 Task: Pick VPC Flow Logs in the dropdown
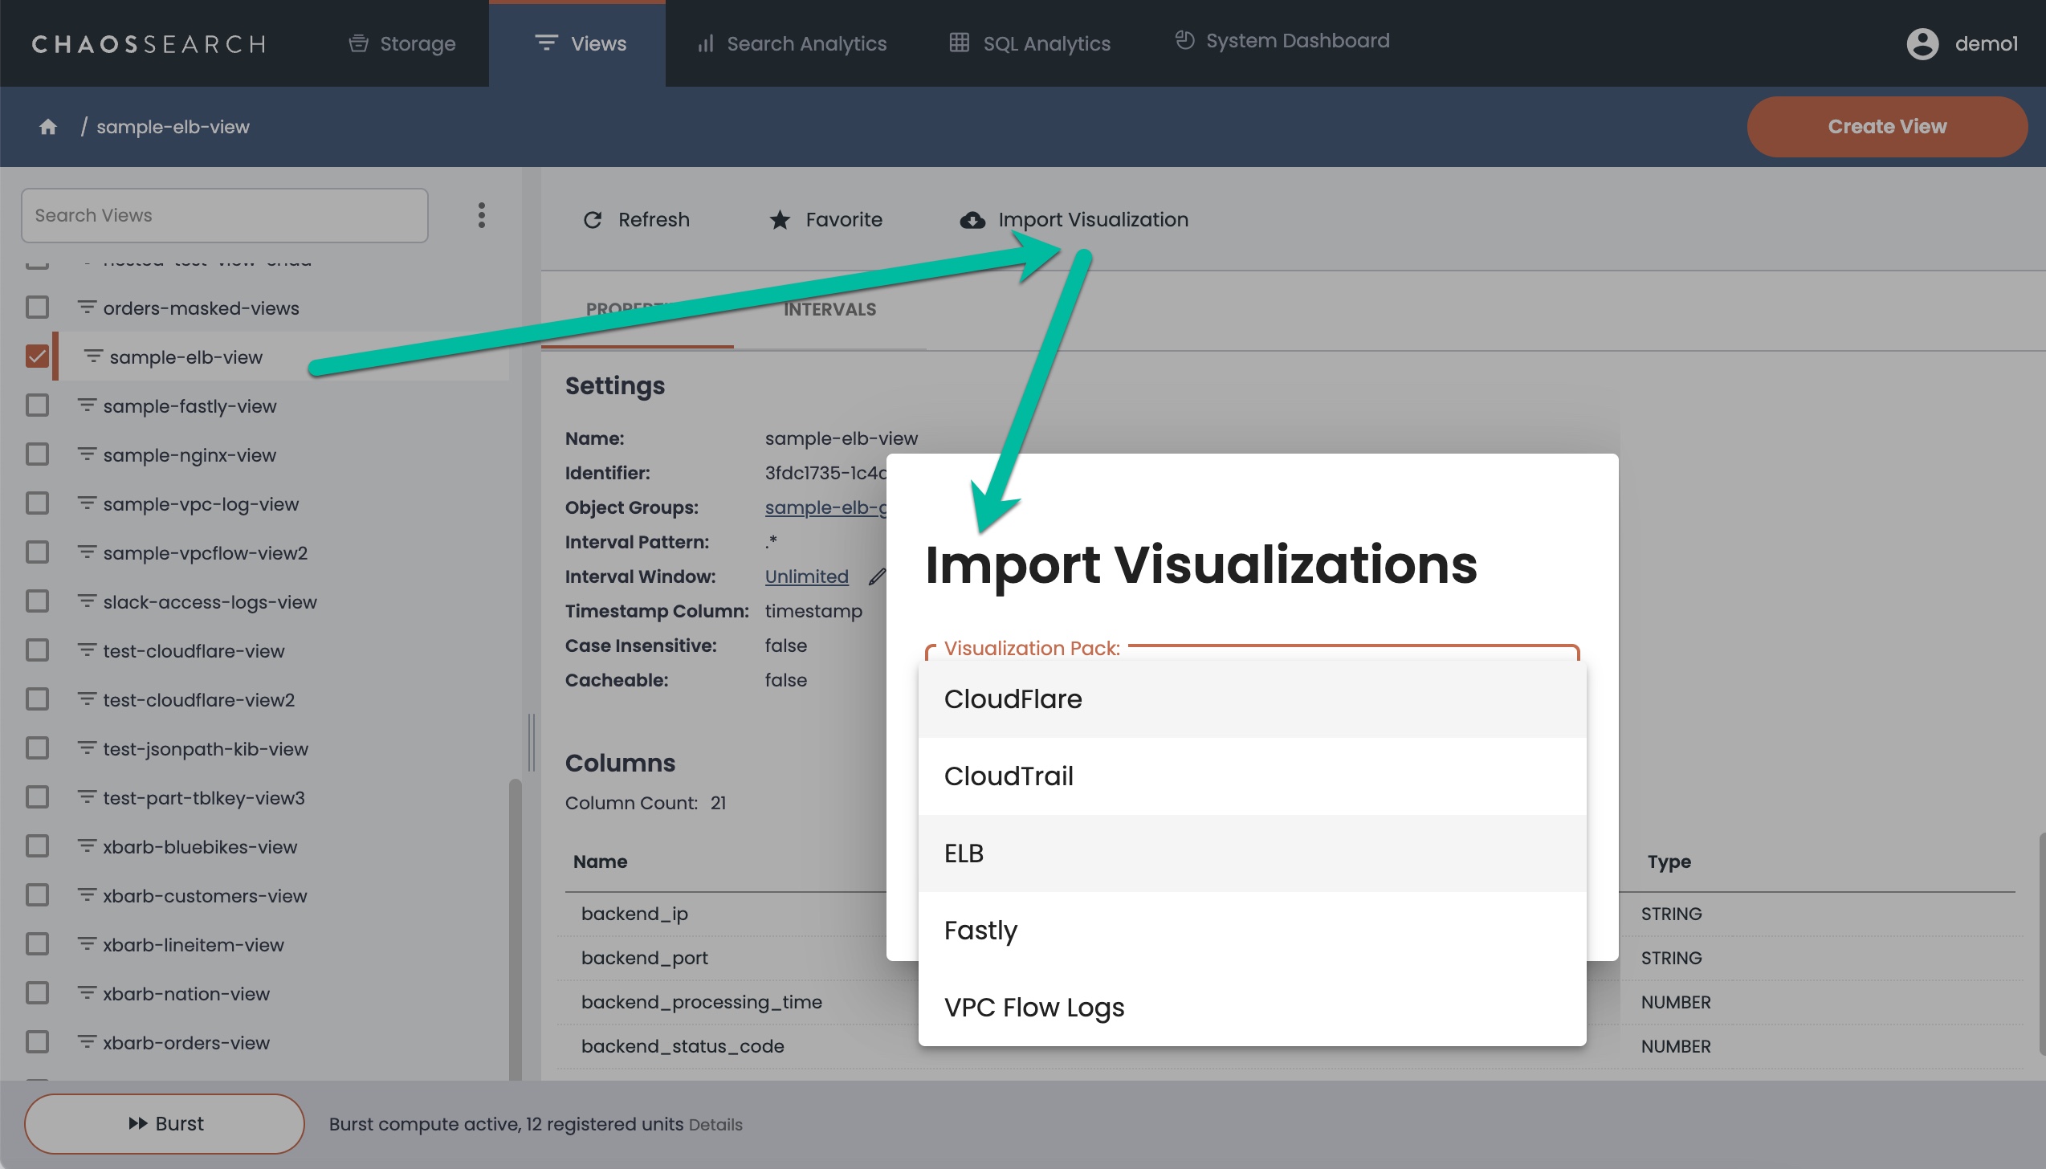pos(1251,1007)
